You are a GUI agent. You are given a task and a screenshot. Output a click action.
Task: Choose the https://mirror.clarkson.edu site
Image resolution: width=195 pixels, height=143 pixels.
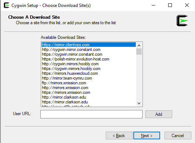(x=89, y=102)
